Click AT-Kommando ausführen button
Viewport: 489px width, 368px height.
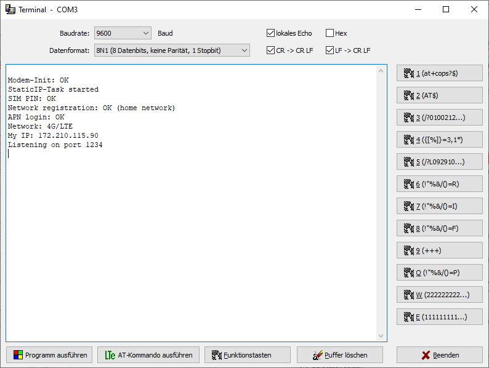[x=148, y=355]
